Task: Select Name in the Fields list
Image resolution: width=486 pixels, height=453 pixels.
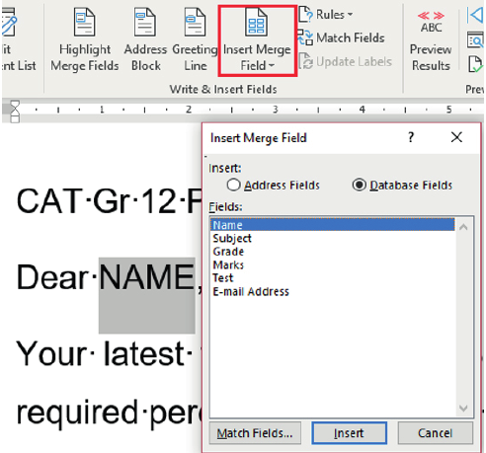Action: pos(333,225)
